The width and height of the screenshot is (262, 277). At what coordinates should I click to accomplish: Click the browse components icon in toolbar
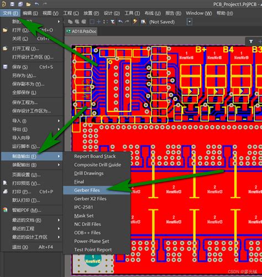pos(143,22)
